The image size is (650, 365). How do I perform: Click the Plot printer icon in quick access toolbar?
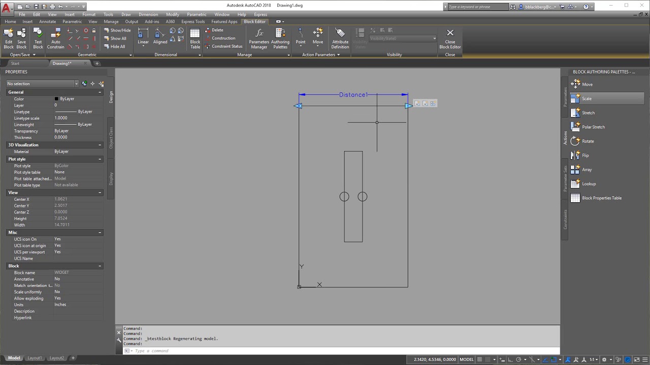(52, 7)
